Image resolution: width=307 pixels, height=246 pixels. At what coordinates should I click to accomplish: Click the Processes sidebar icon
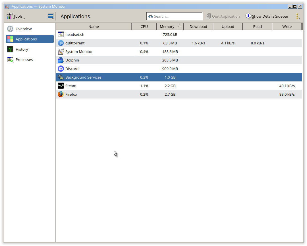pyautogui.click(x=10, y=60)
